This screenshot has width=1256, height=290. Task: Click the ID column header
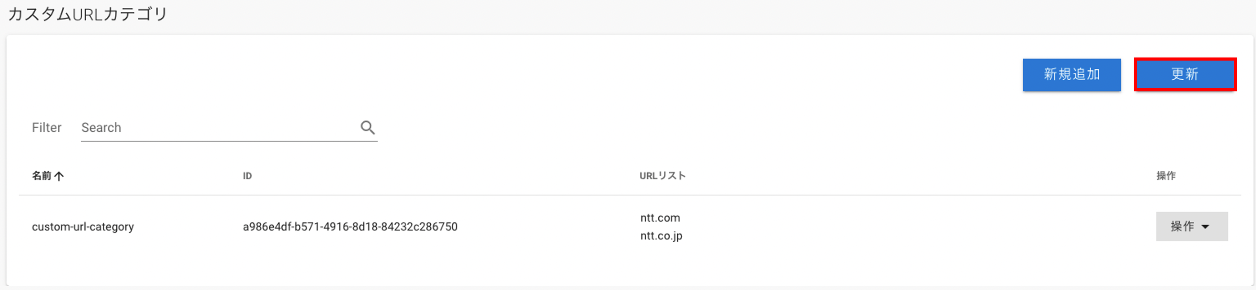tap(247, 176)
